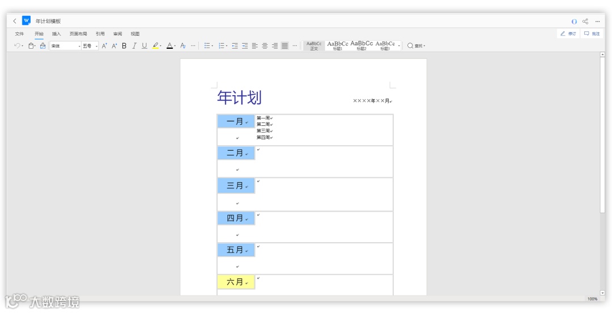
Task: Click the 四月 table cell
Action: coord(236,218)
